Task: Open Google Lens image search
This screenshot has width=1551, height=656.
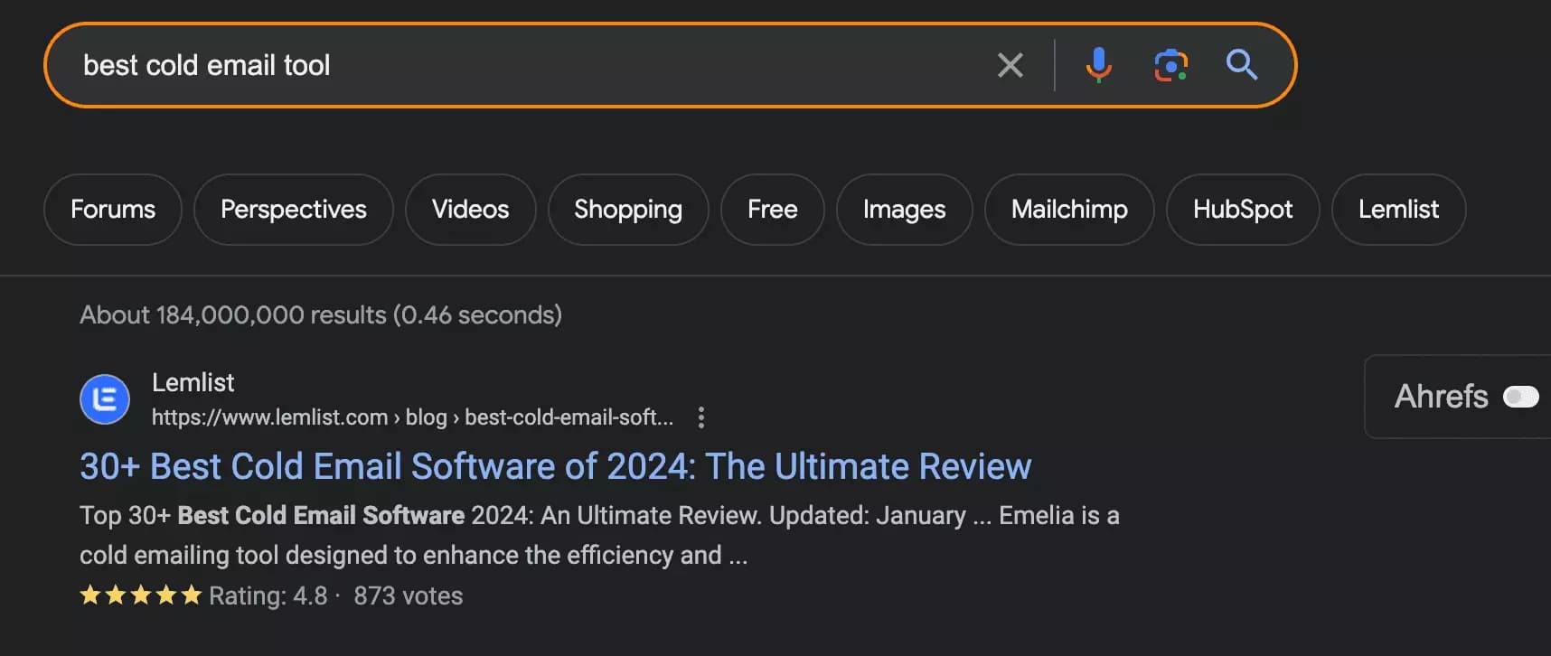Action: (x=1171, y=64)
